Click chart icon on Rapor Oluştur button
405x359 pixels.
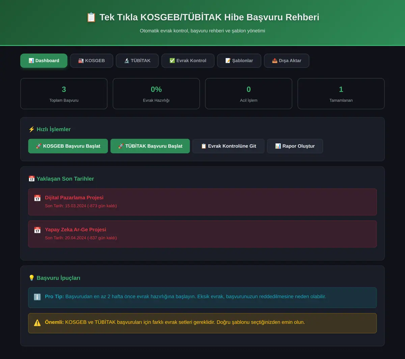point(278,146)
